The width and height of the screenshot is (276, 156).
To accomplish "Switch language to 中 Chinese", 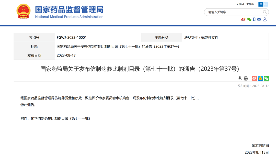I will tap(261, 4).
